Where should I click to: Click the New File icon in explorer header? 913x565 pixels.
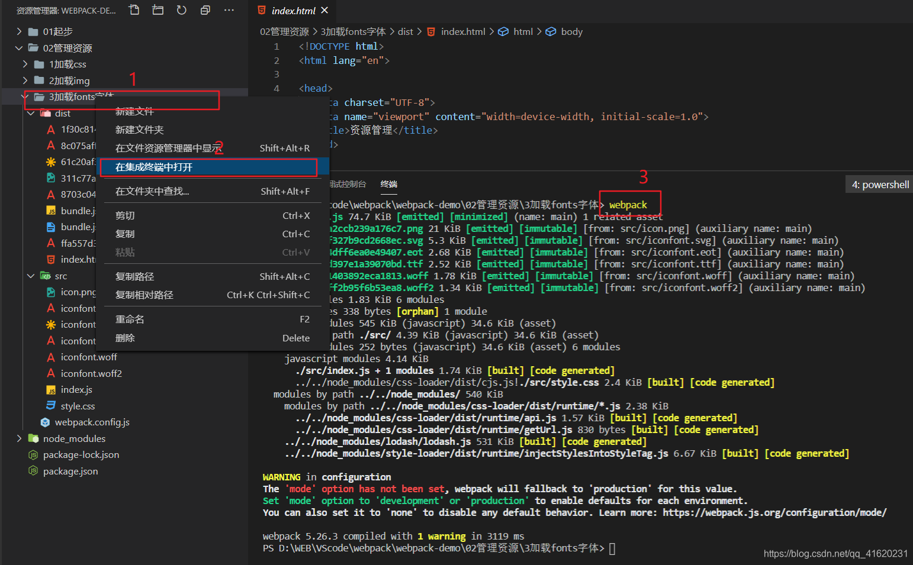click(134, 10)
